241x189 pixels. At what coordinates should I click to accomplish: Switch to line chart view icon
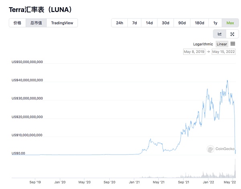tap(220, 34)
